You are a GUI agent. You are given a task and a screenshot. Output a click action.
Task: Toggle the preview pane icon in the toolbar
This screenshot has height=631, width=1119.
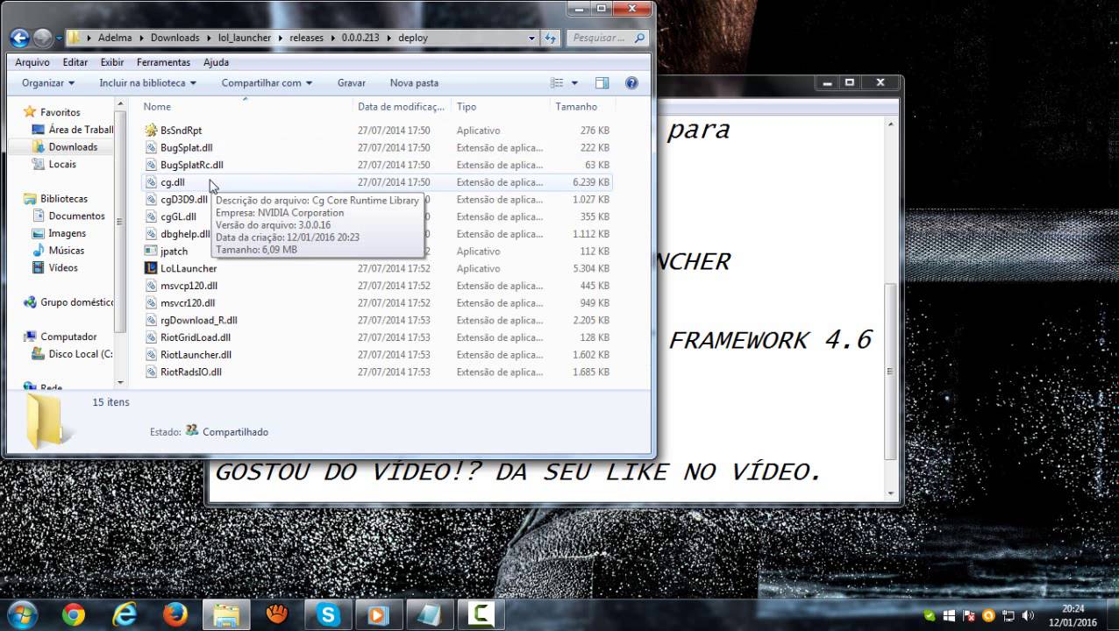(x=602, y=82)
